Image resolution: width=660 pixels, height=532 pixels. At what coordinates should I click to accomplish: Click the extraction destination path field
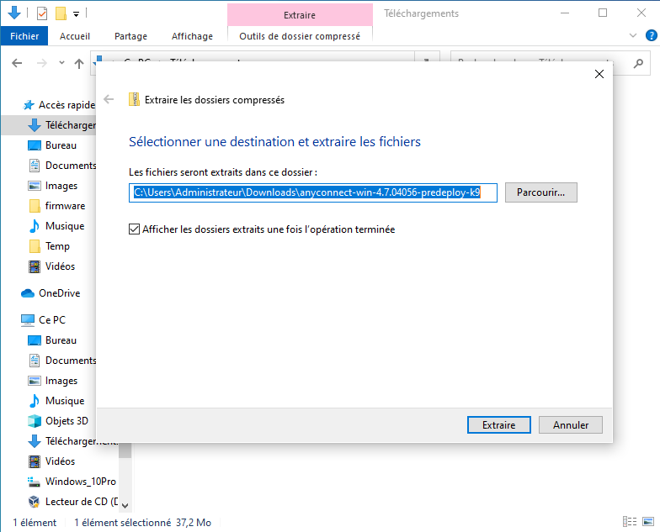click(x=312, y=192)
